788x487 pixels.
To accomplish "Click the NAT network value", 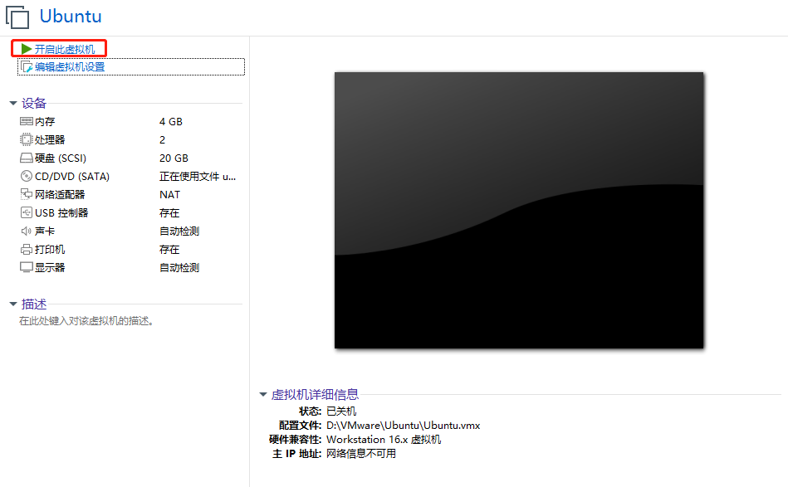I will pyautogui.click(x=170, y=194).
